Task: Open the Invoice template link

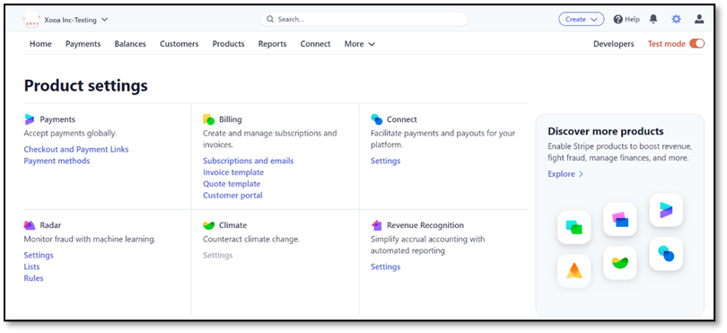Action: point(233,172)
